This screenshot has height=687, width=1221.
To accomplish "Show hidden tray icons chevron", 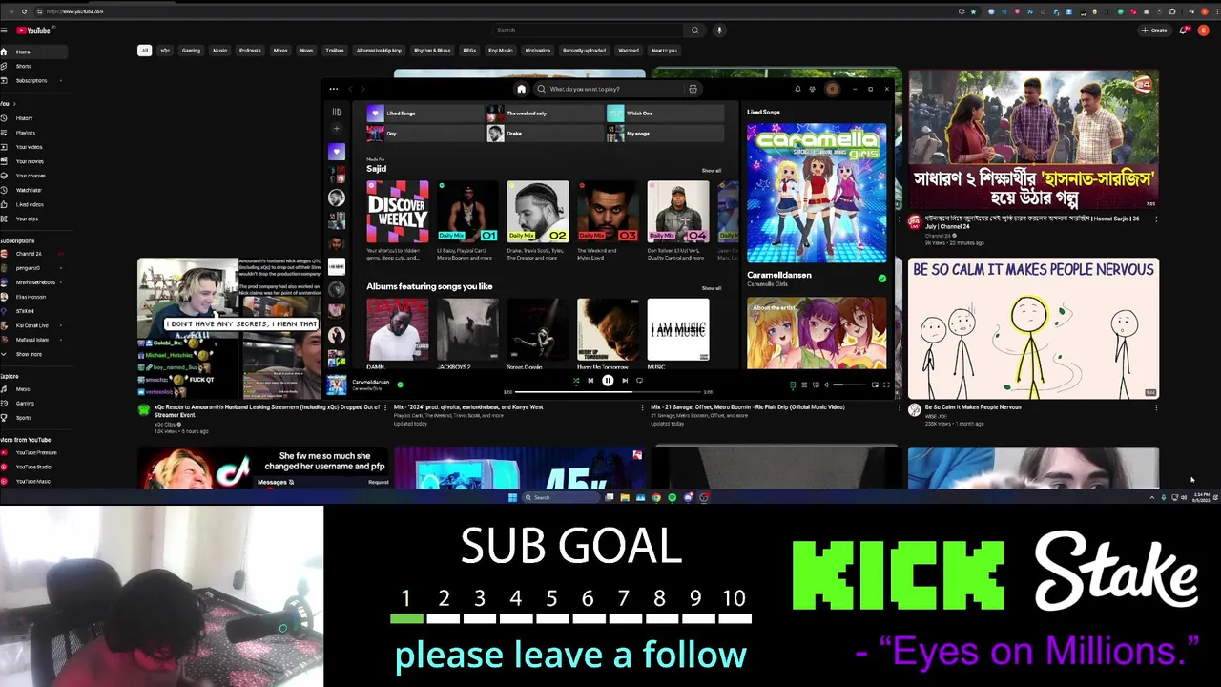I will click(1151, 497).
